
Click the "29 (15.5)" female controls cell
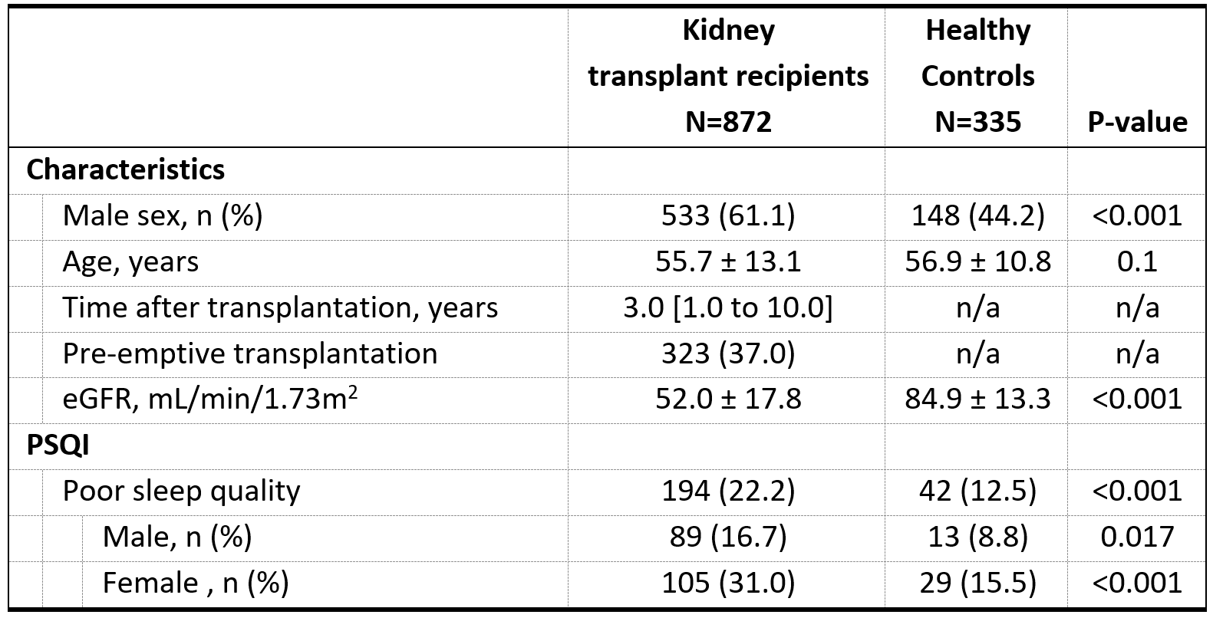click(977, 583)
